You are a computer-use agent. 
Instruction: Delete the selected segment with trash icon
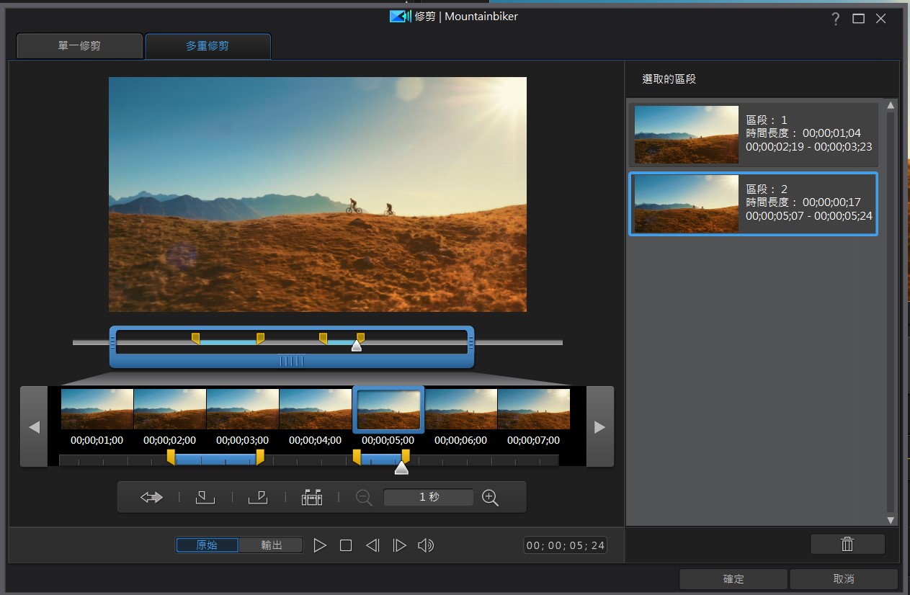pos(847,545)
